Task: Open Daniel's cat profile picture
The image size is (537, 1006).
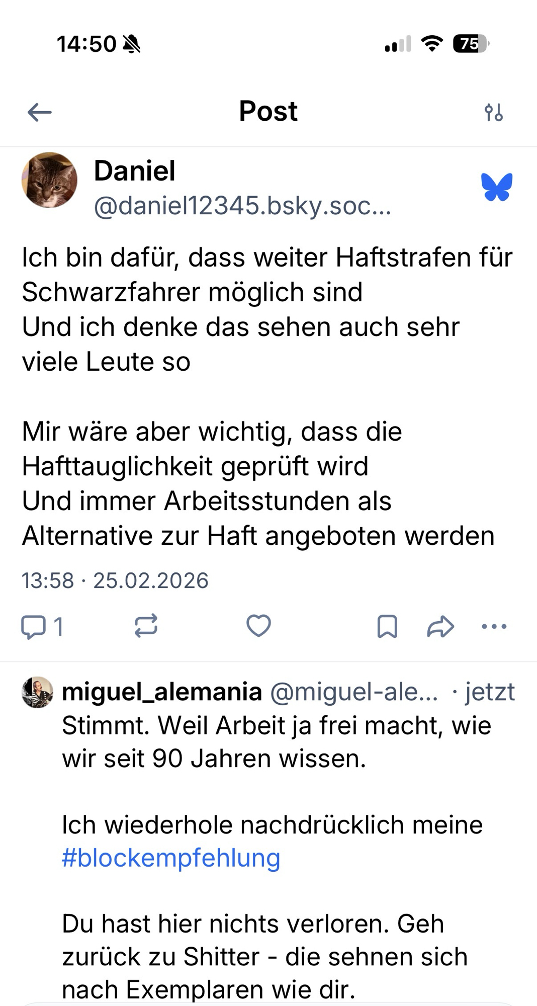Action: pyautogui.click(x=49, y=180)
